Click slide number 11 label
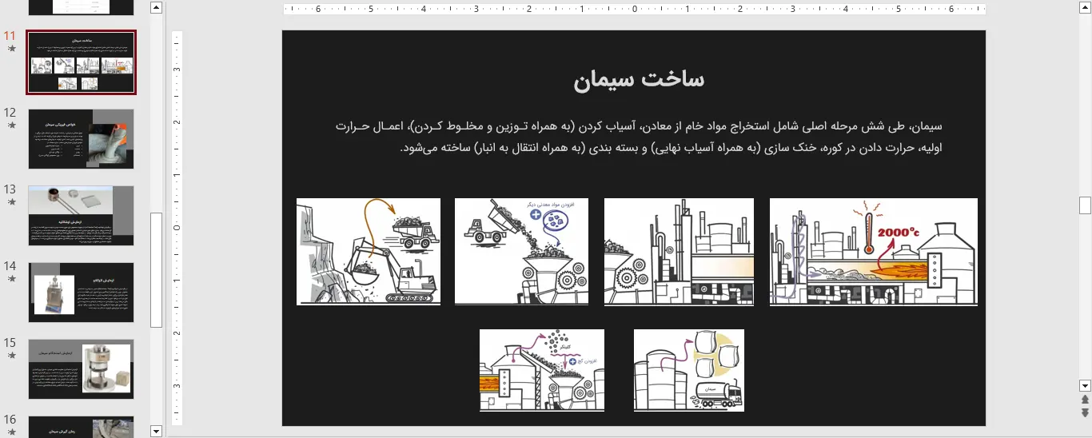Image resolution: width=1092 pixels, height=438 pixels. tap(10, 36)
